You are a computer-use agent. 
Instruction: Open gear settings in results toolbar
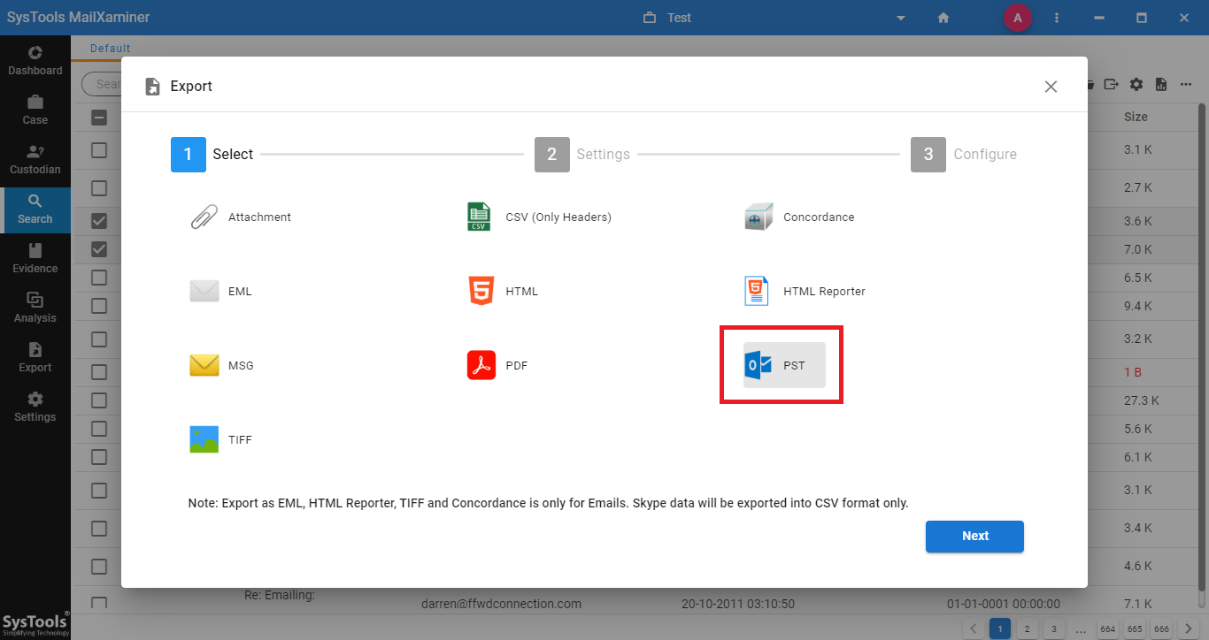coord(1136,84)
